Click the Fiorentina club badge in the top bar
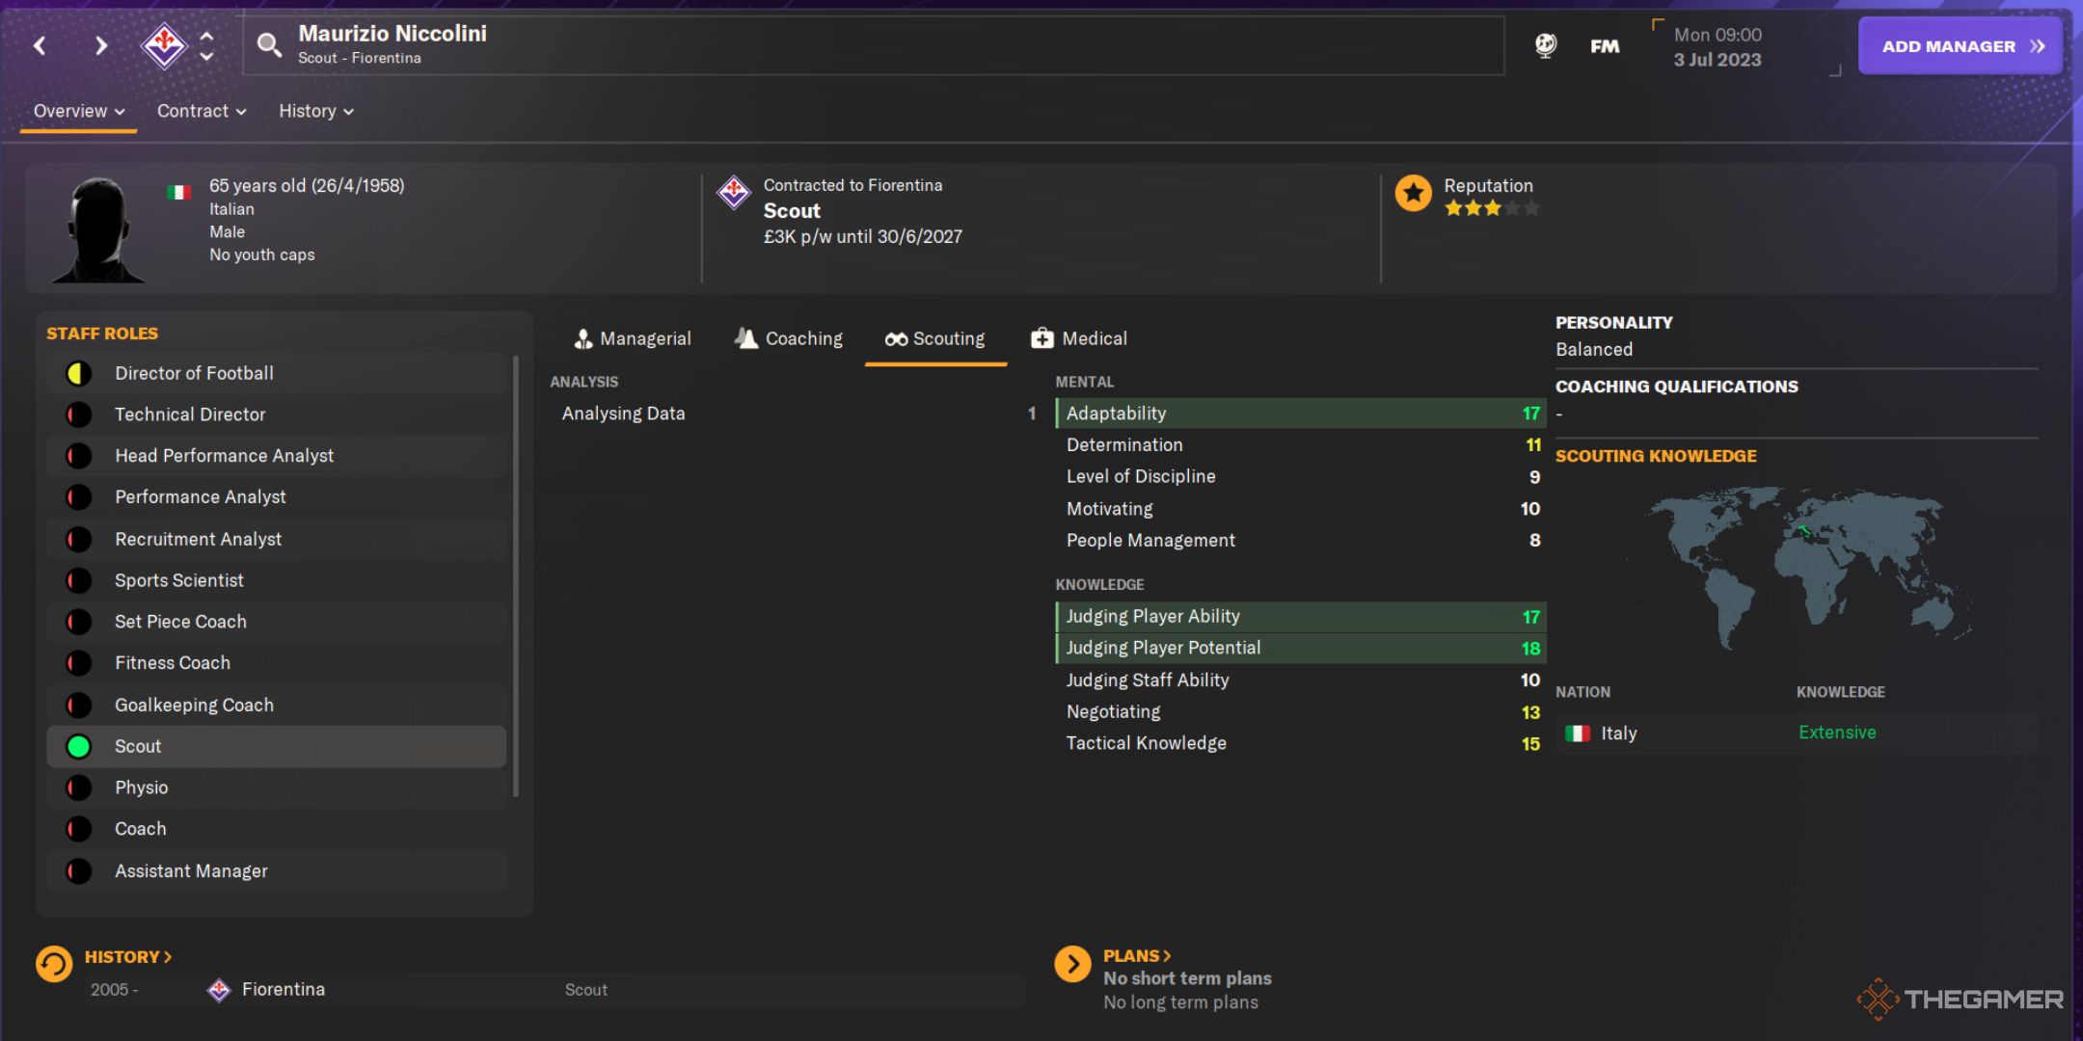The height and width of the screenshot is (1041, 2083). [x=165, y=44]
